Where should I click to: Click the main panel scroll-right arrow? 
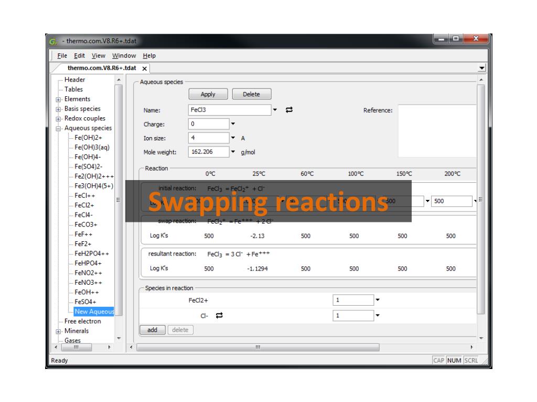[x=471, y=348]
